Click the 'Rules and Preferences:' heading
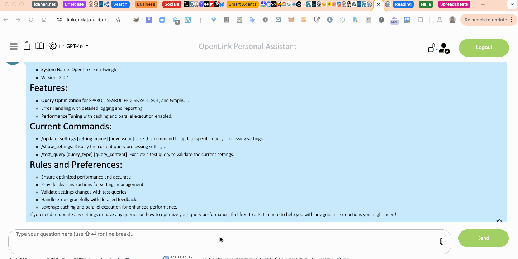The image size is (518, 259). [76, 165]
